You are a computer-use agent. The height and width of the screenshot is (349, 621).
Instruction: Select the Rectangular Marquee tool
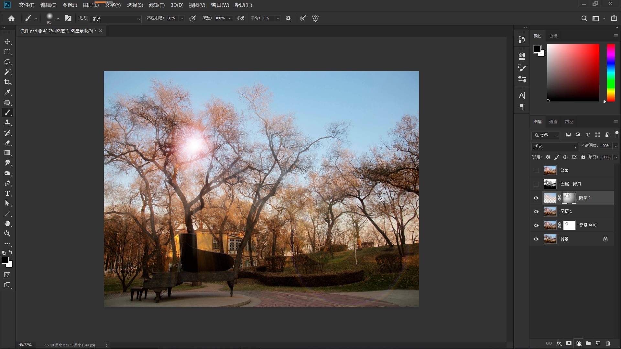7,52
